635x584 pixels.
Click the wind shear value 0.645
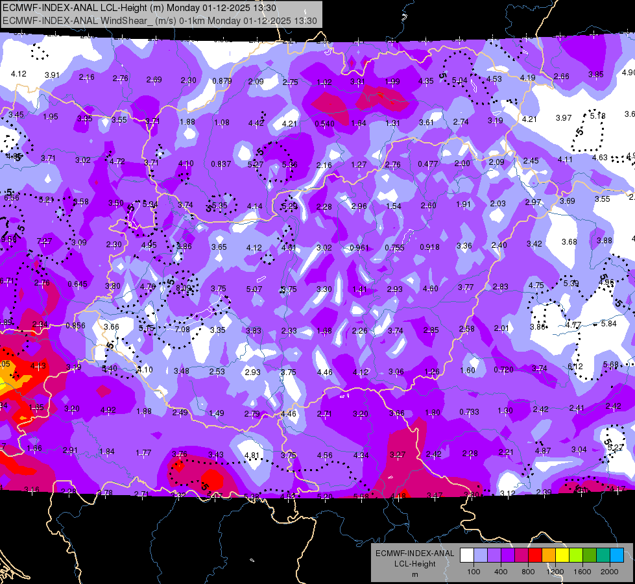[x=77, y=284]
